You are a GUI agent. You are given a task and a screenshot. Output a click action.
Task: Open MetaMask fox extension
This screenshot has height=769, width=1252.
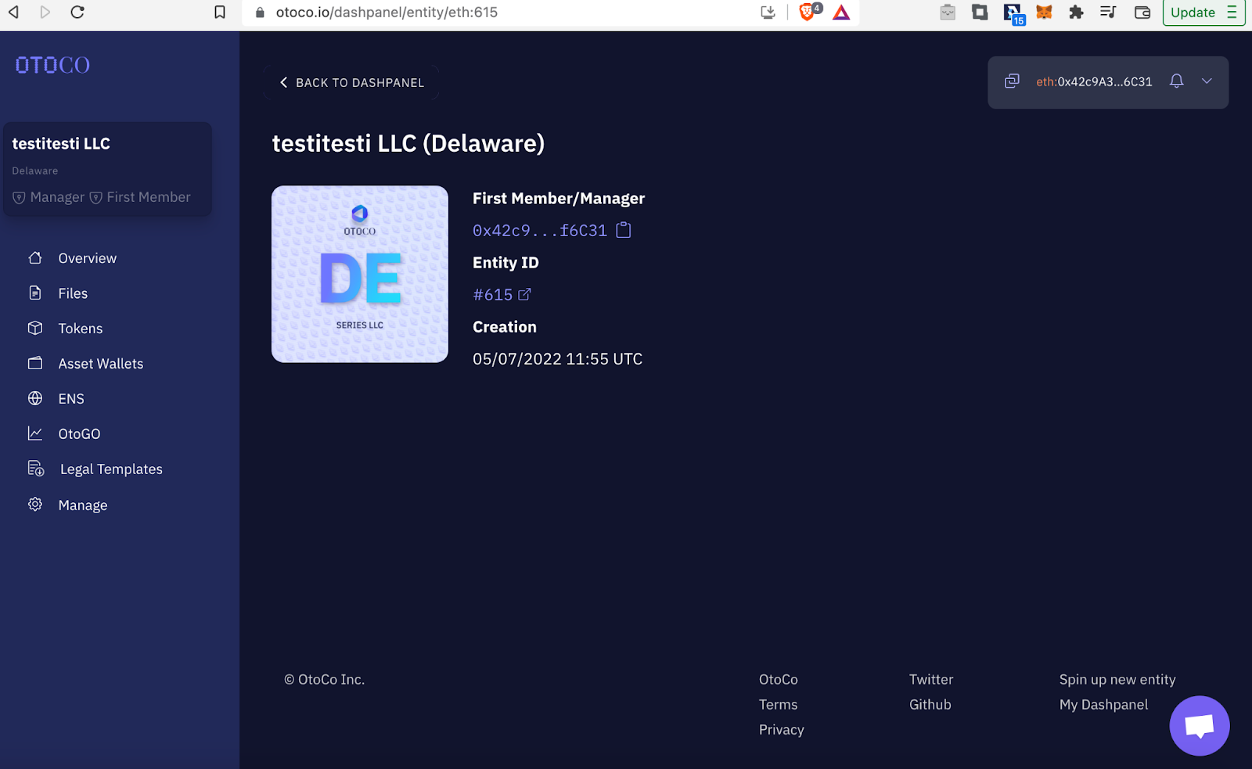click(x=1044, y=13)
